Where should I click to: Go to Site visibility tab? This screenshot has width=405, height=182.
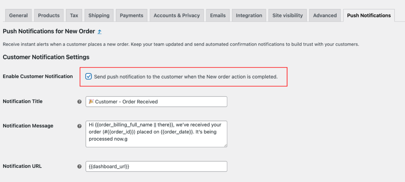point(288,16)
